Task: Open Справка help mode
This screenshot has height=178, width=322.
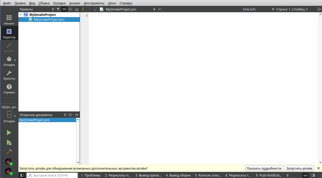Action: click(9, 89)
